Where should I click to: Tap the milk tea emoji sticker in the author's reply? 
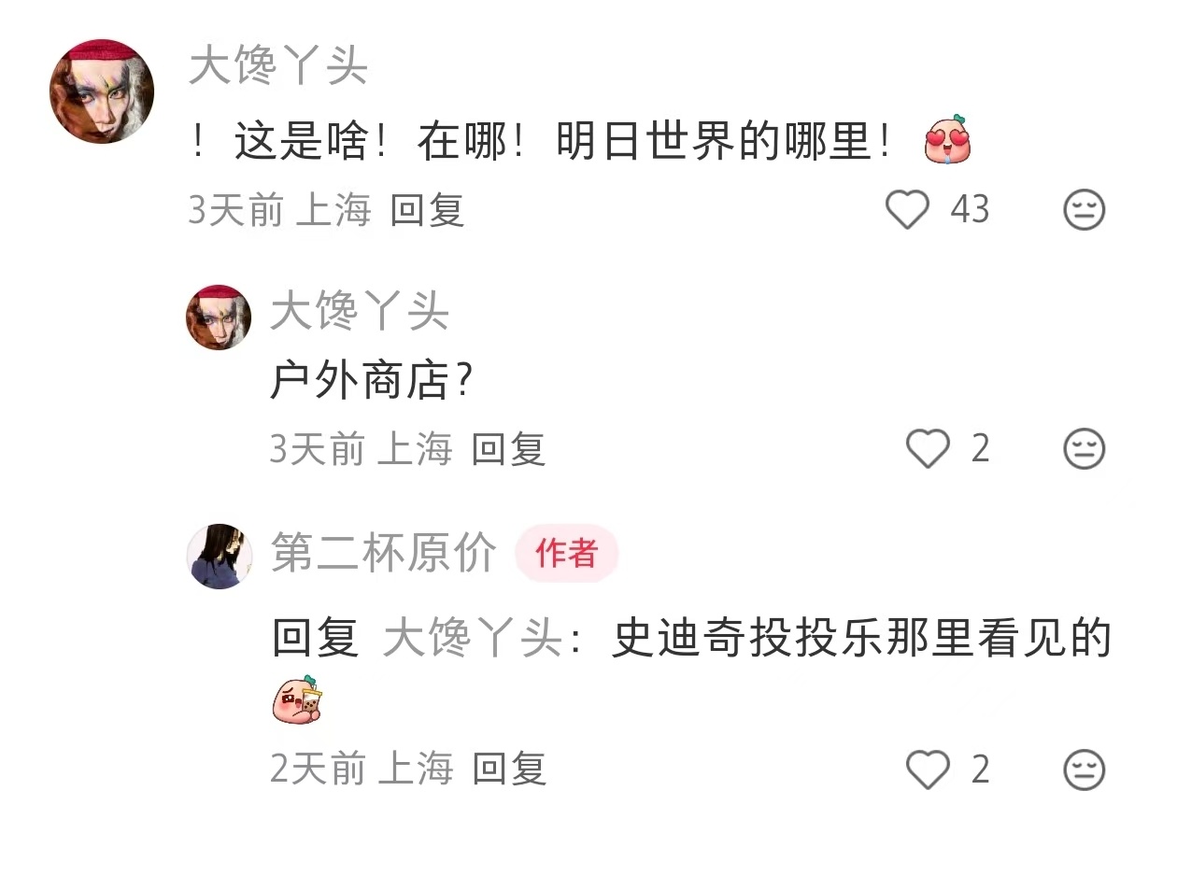tap(298, 701)
